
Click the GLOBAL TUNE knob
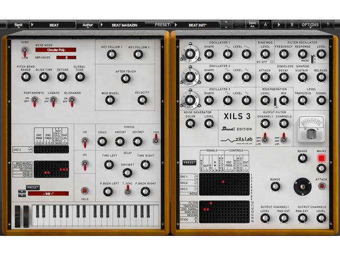pos(80,76)
